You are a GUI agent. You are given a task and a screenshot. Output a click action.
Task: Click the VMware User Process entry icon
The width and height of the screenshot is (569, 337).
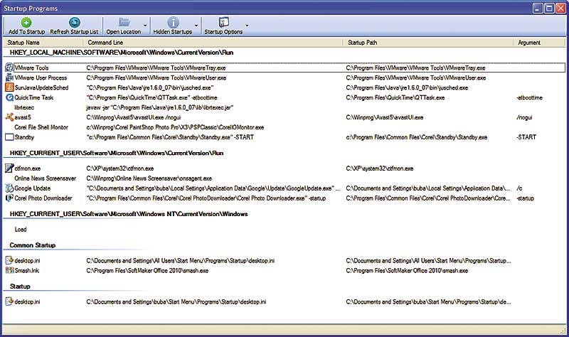tap(9, 77)
